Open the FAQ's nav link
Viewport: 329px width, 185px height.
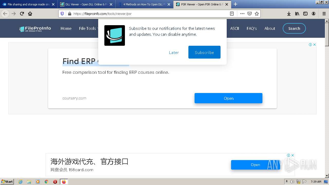pos(252,29)
